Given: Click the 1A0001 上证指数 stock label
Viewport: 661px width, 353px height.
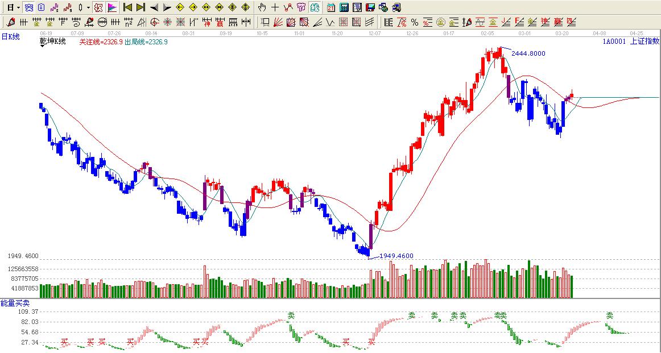Looking at the screenshot, I should [x=630, y=41].
